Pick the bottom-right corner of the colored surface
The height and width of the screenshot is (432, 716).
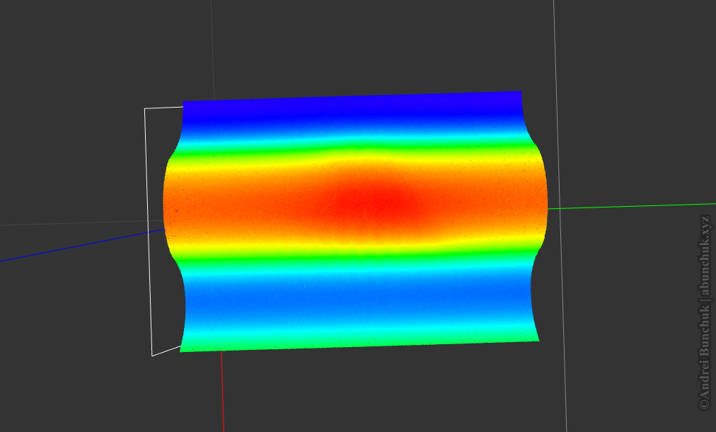(538, 339)
